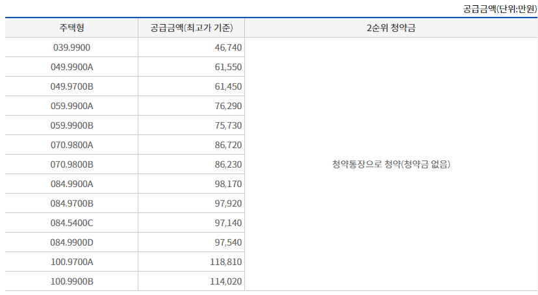This screenshot has height=295, width=538.
Task: Select housing type 100.9700A
Action: [71, 263]
